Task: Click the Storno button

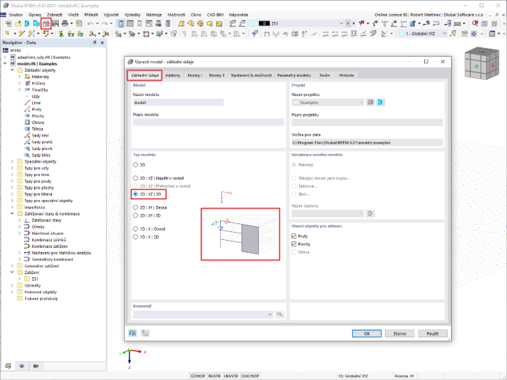Action: 400,333
